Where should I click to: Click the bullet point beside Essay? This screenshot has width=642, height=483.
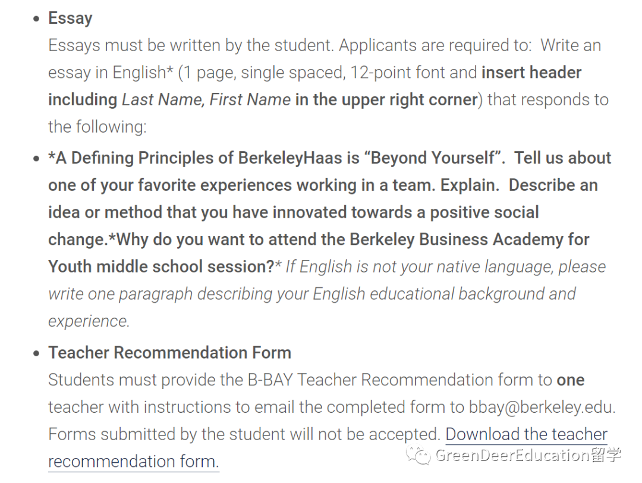tap(37, 19)
